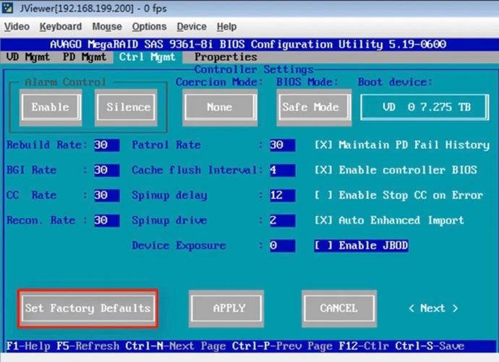Click the APPLY button
The height and width of the screenshot is (362, 499).
226,308
